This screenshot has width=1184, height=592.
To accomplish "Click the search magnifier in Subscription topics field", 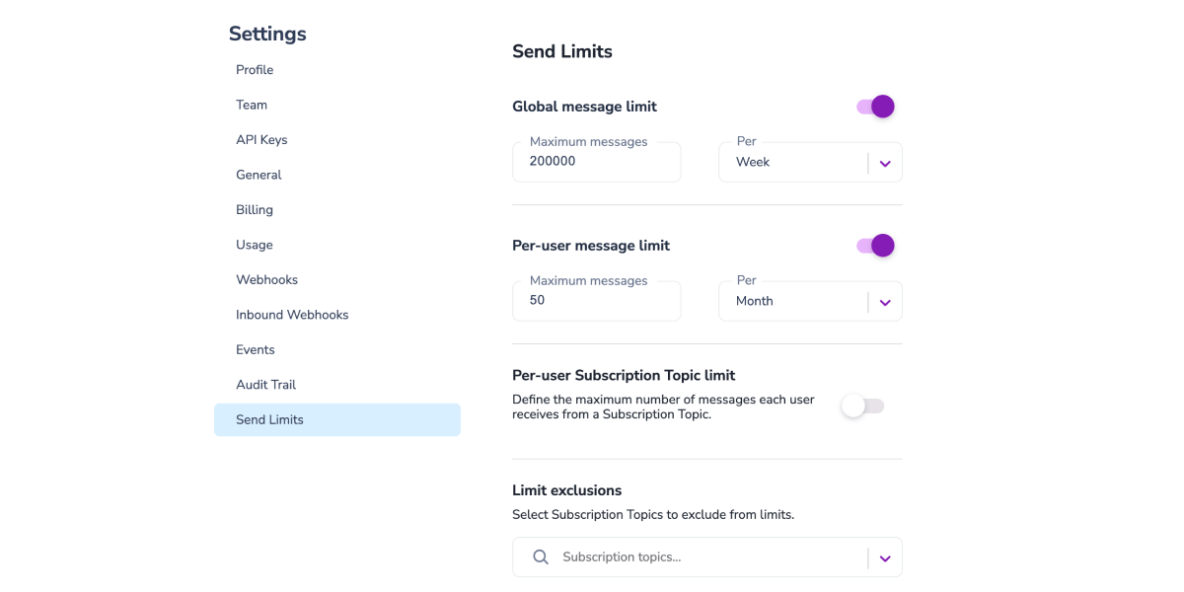I will 540,556.
